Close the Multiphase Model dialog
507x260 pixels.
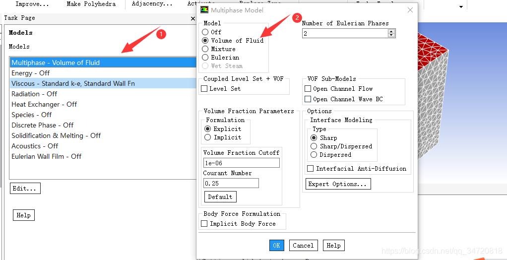[x=410, y=10]
